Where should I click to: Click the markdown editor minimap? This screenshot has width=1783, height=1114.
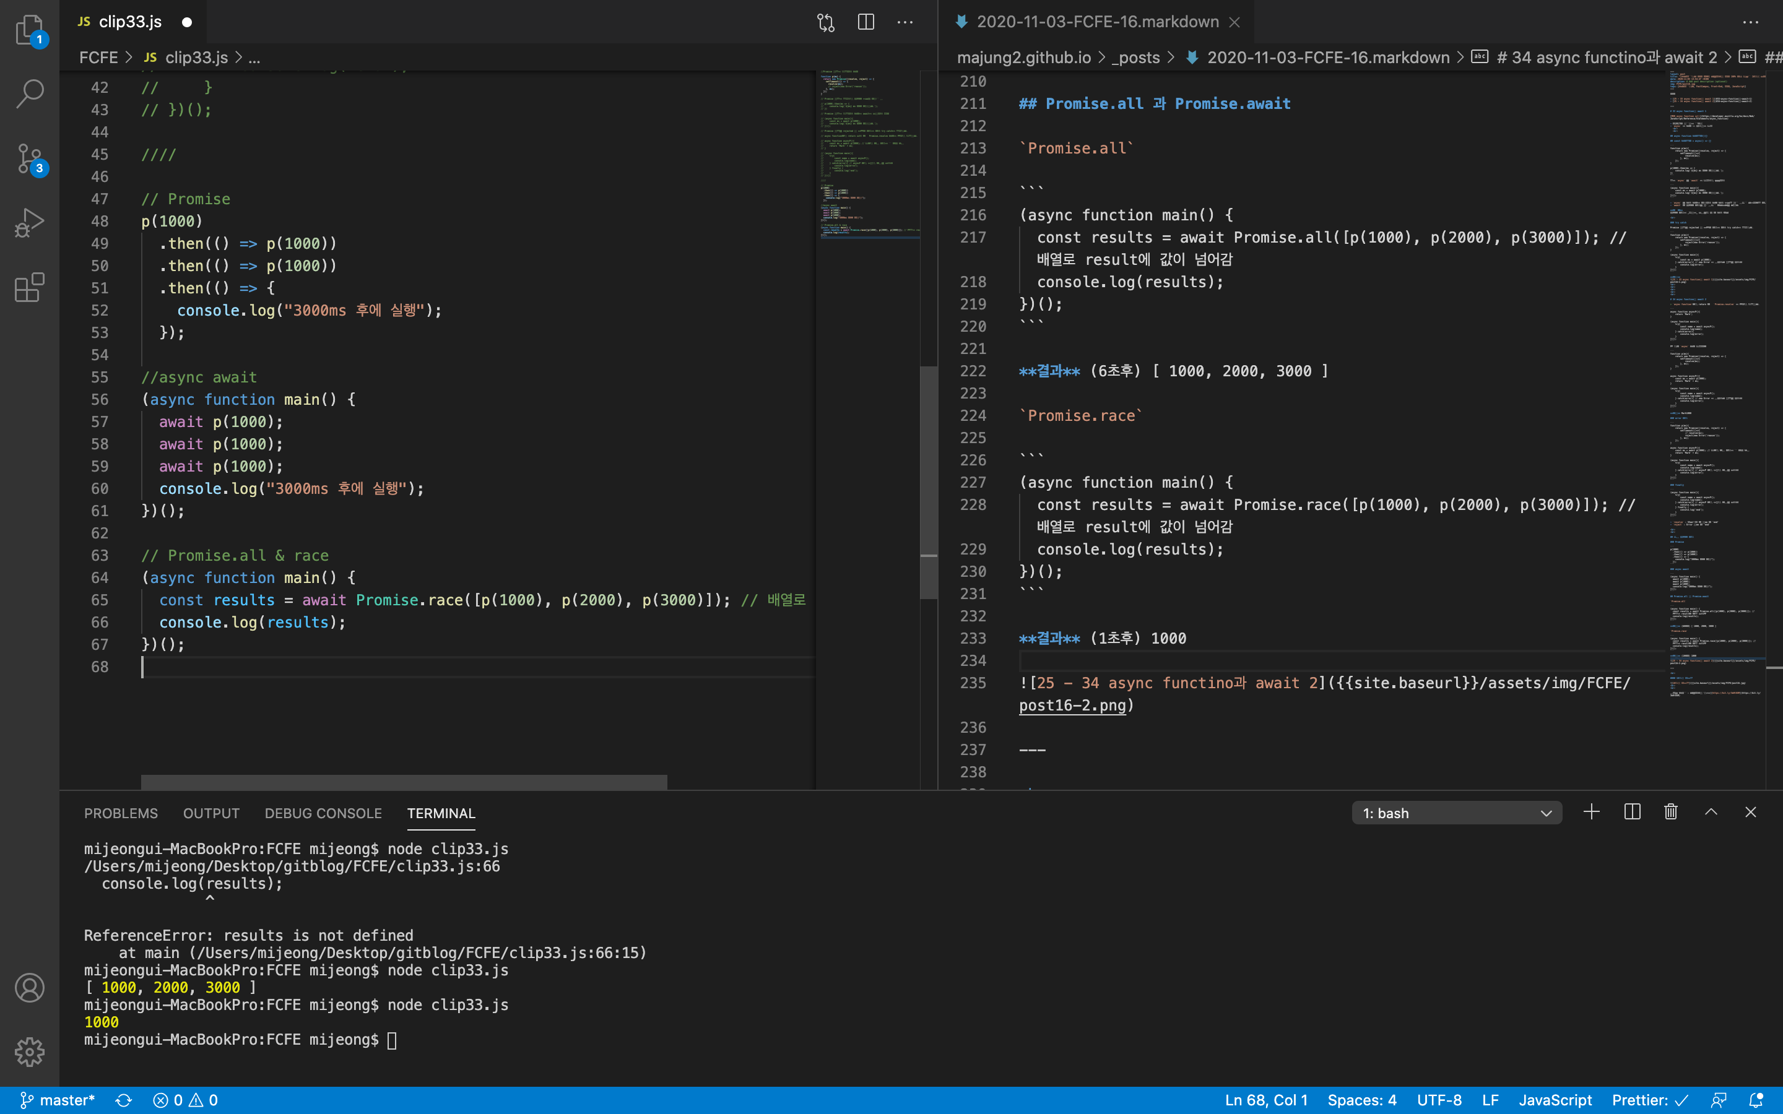click(1717, 383)
